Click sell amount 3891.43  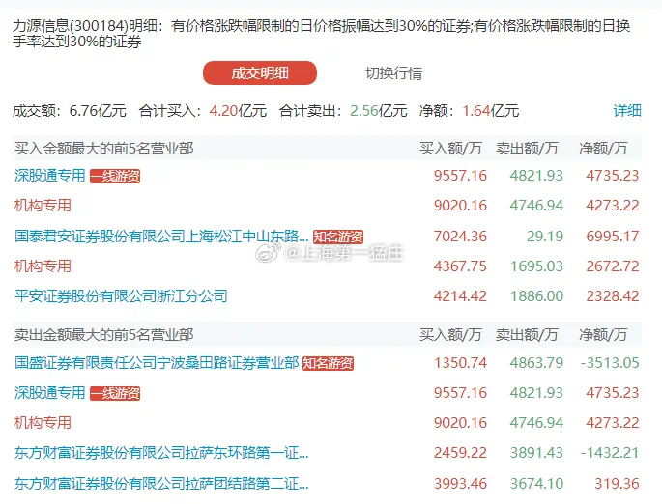tap(536, 453)
